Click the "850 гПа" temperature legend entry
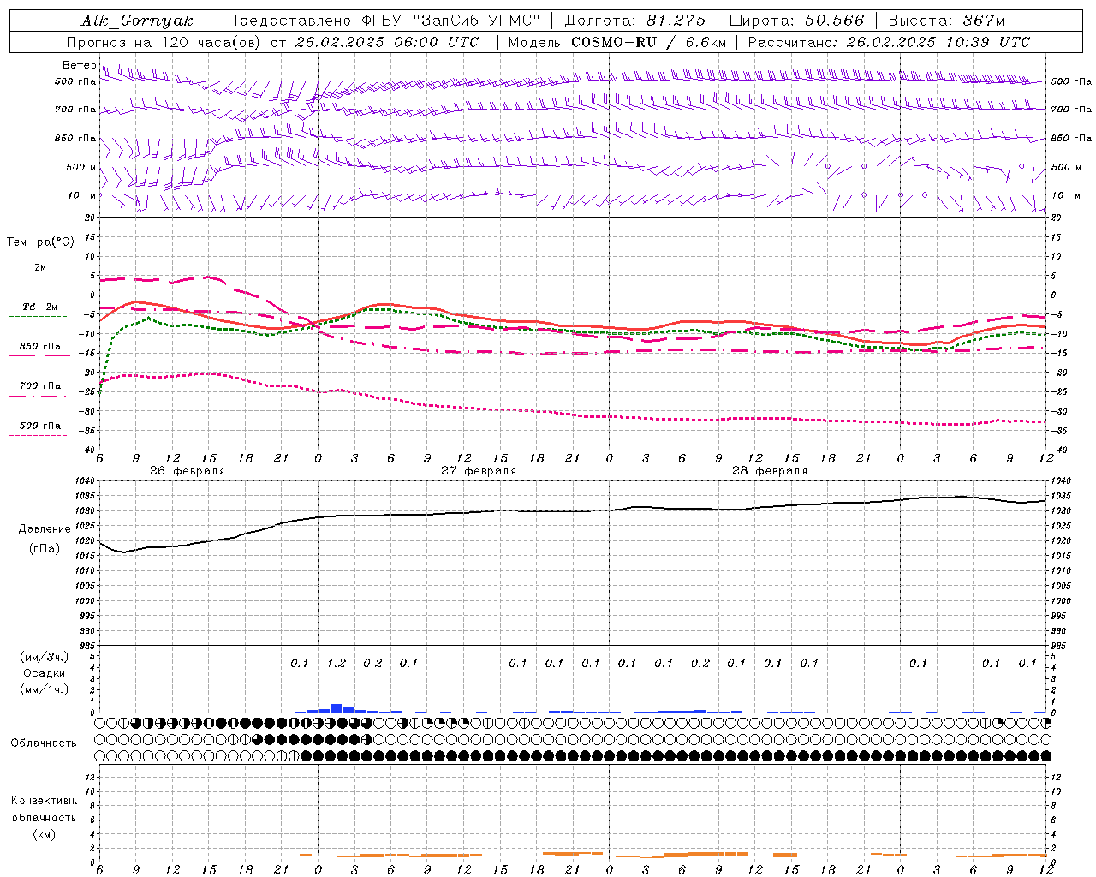 click(x=40, y=347)
